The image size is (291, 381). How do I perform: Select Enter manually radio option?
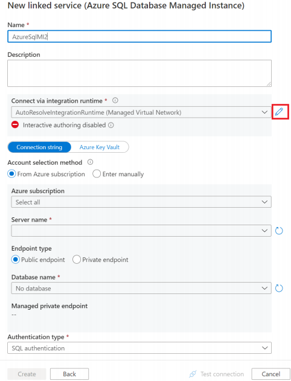click(97, 174)
